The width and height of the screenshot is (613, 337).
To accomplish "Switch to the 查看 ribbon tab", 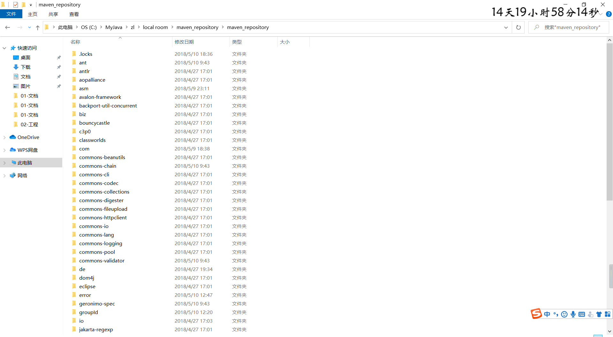I will pyautogui.click(x=74, y=14).
